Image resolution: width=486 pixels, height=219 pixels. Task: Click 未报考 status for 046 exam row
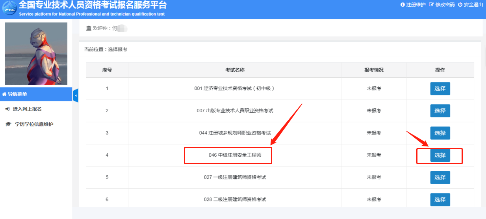pyautogui.click(x=374, y=155)
